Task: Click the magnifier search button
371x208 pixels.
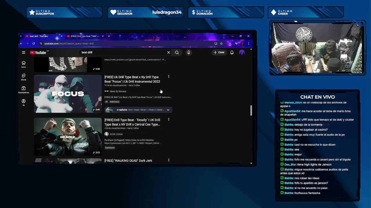Action: pos(177,52)
